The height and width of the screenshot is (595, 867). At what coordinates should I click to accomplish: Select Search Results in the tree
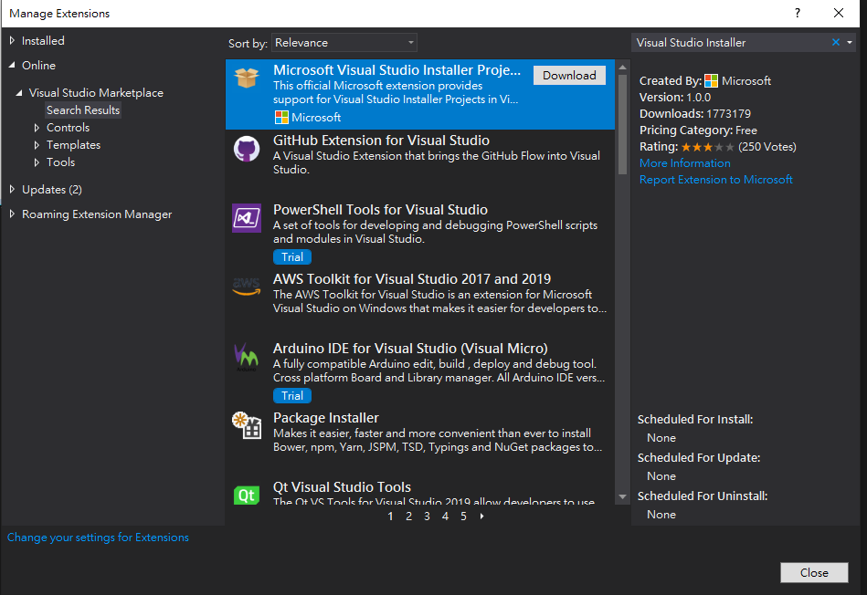click(83, 110)
